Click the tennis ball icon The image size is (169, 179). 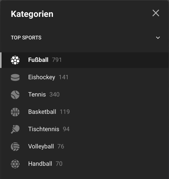click(15, 95)
